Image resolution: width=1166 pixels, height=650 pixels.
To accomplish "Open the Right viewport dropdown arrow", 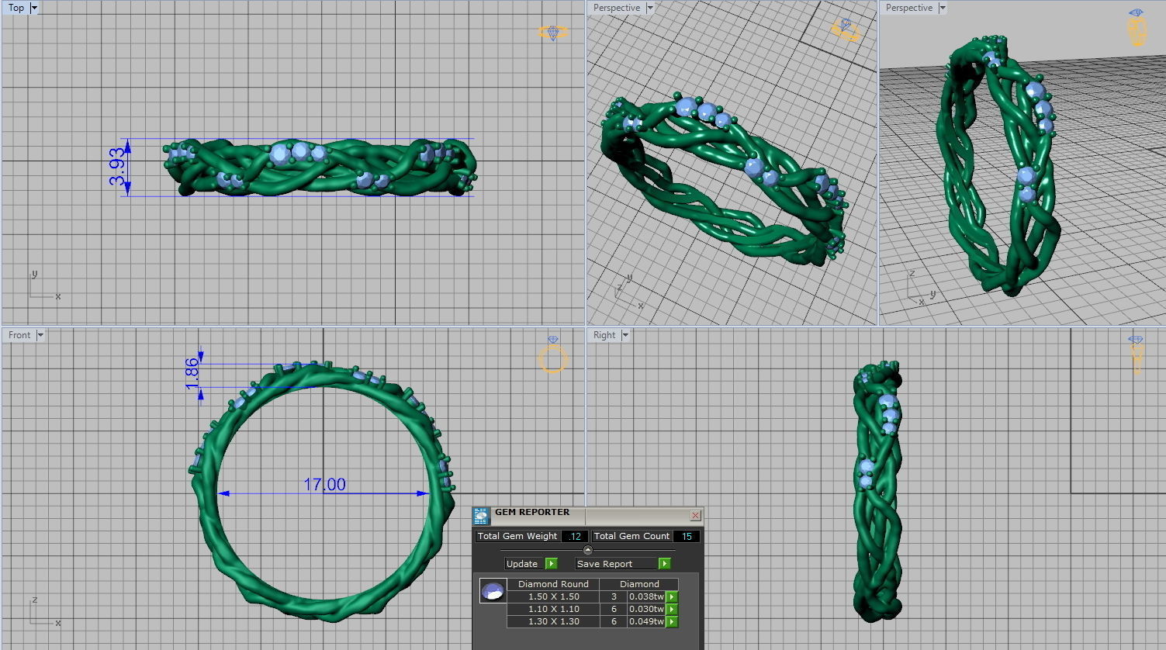I will pos(625,335).
